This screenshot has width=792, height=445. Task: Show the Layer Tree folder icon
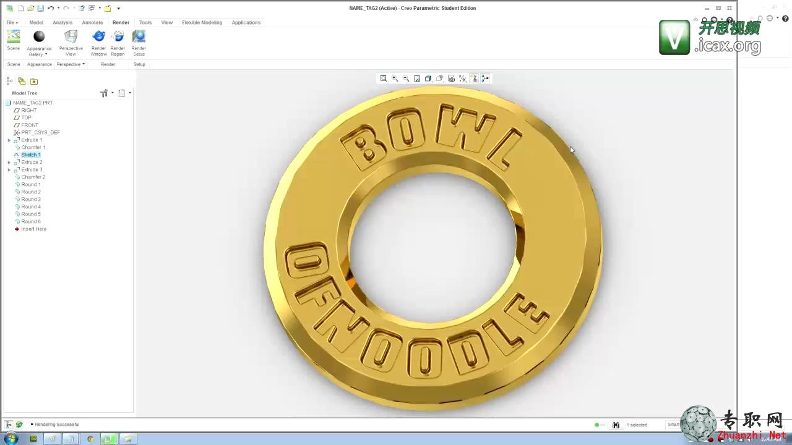click(22, 81)
